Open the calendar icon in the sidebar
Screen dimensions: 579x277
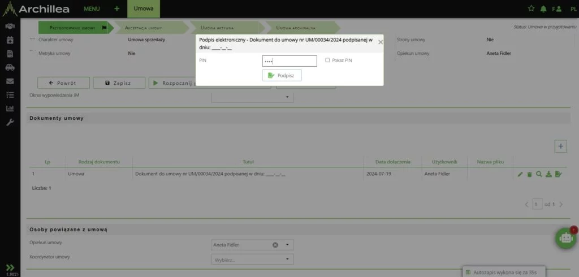pos(10,40)
